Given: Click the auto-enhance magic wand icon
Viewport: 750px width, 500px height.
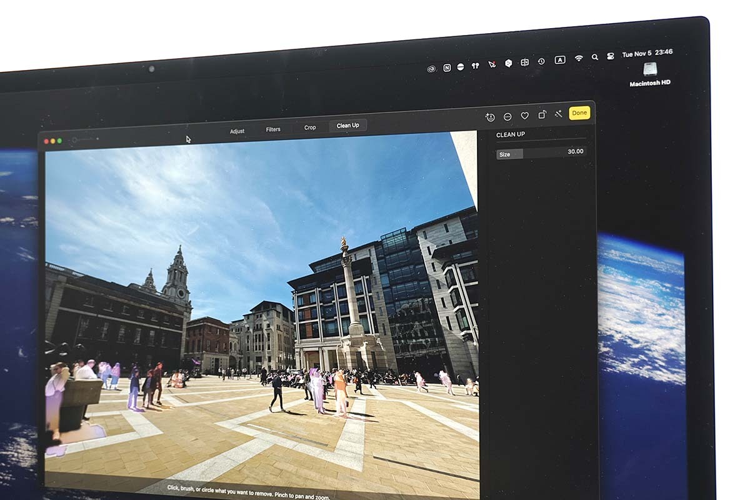Looking at the screenshot, I should [x=558, y=114].
